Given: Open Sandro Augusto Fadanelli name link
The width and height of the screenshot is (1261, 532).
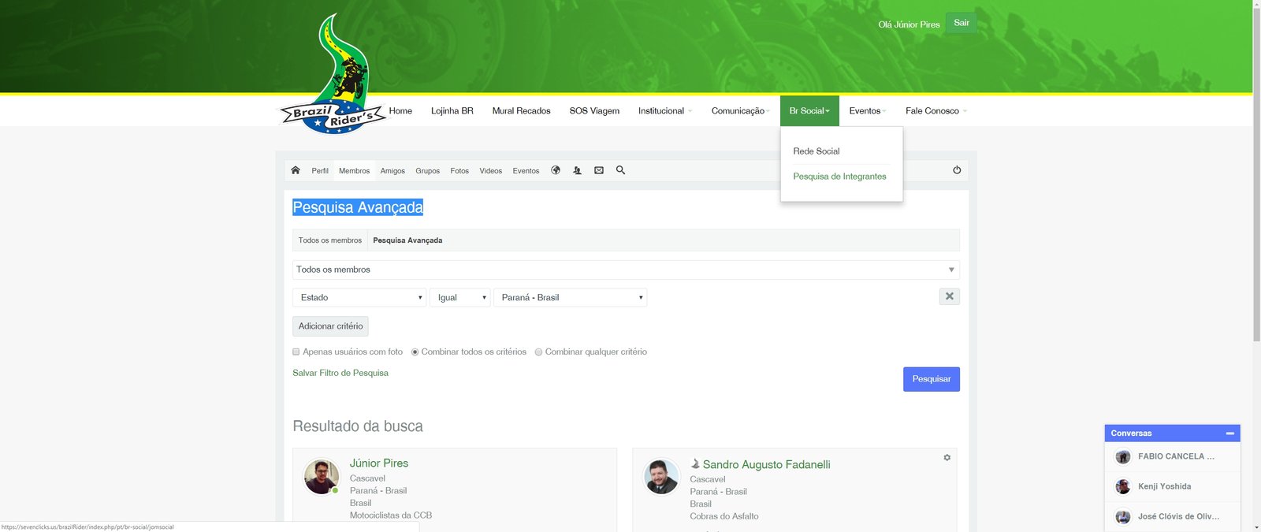Looking at the screenshot, I should coord(766,465).
